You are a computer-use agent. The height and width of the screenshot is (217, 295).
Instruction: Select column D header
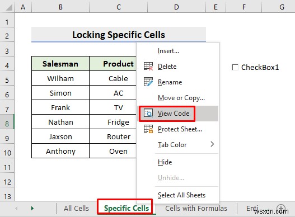176,7
